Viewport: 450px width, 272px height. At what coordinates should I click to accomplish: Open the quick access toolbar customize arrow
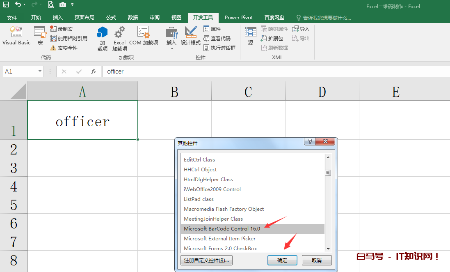point(73,5)
